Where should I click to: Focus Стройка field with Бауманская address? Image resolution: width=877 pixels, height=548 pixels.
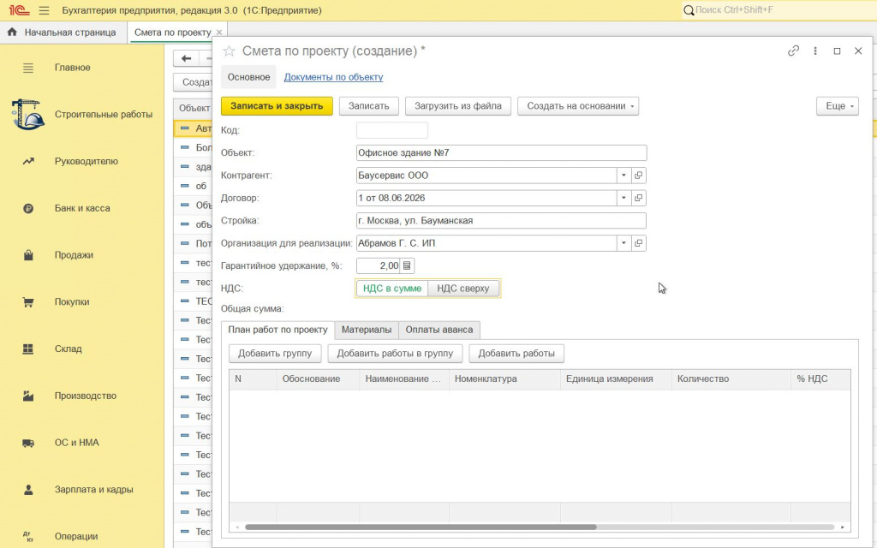coord(501,220)
